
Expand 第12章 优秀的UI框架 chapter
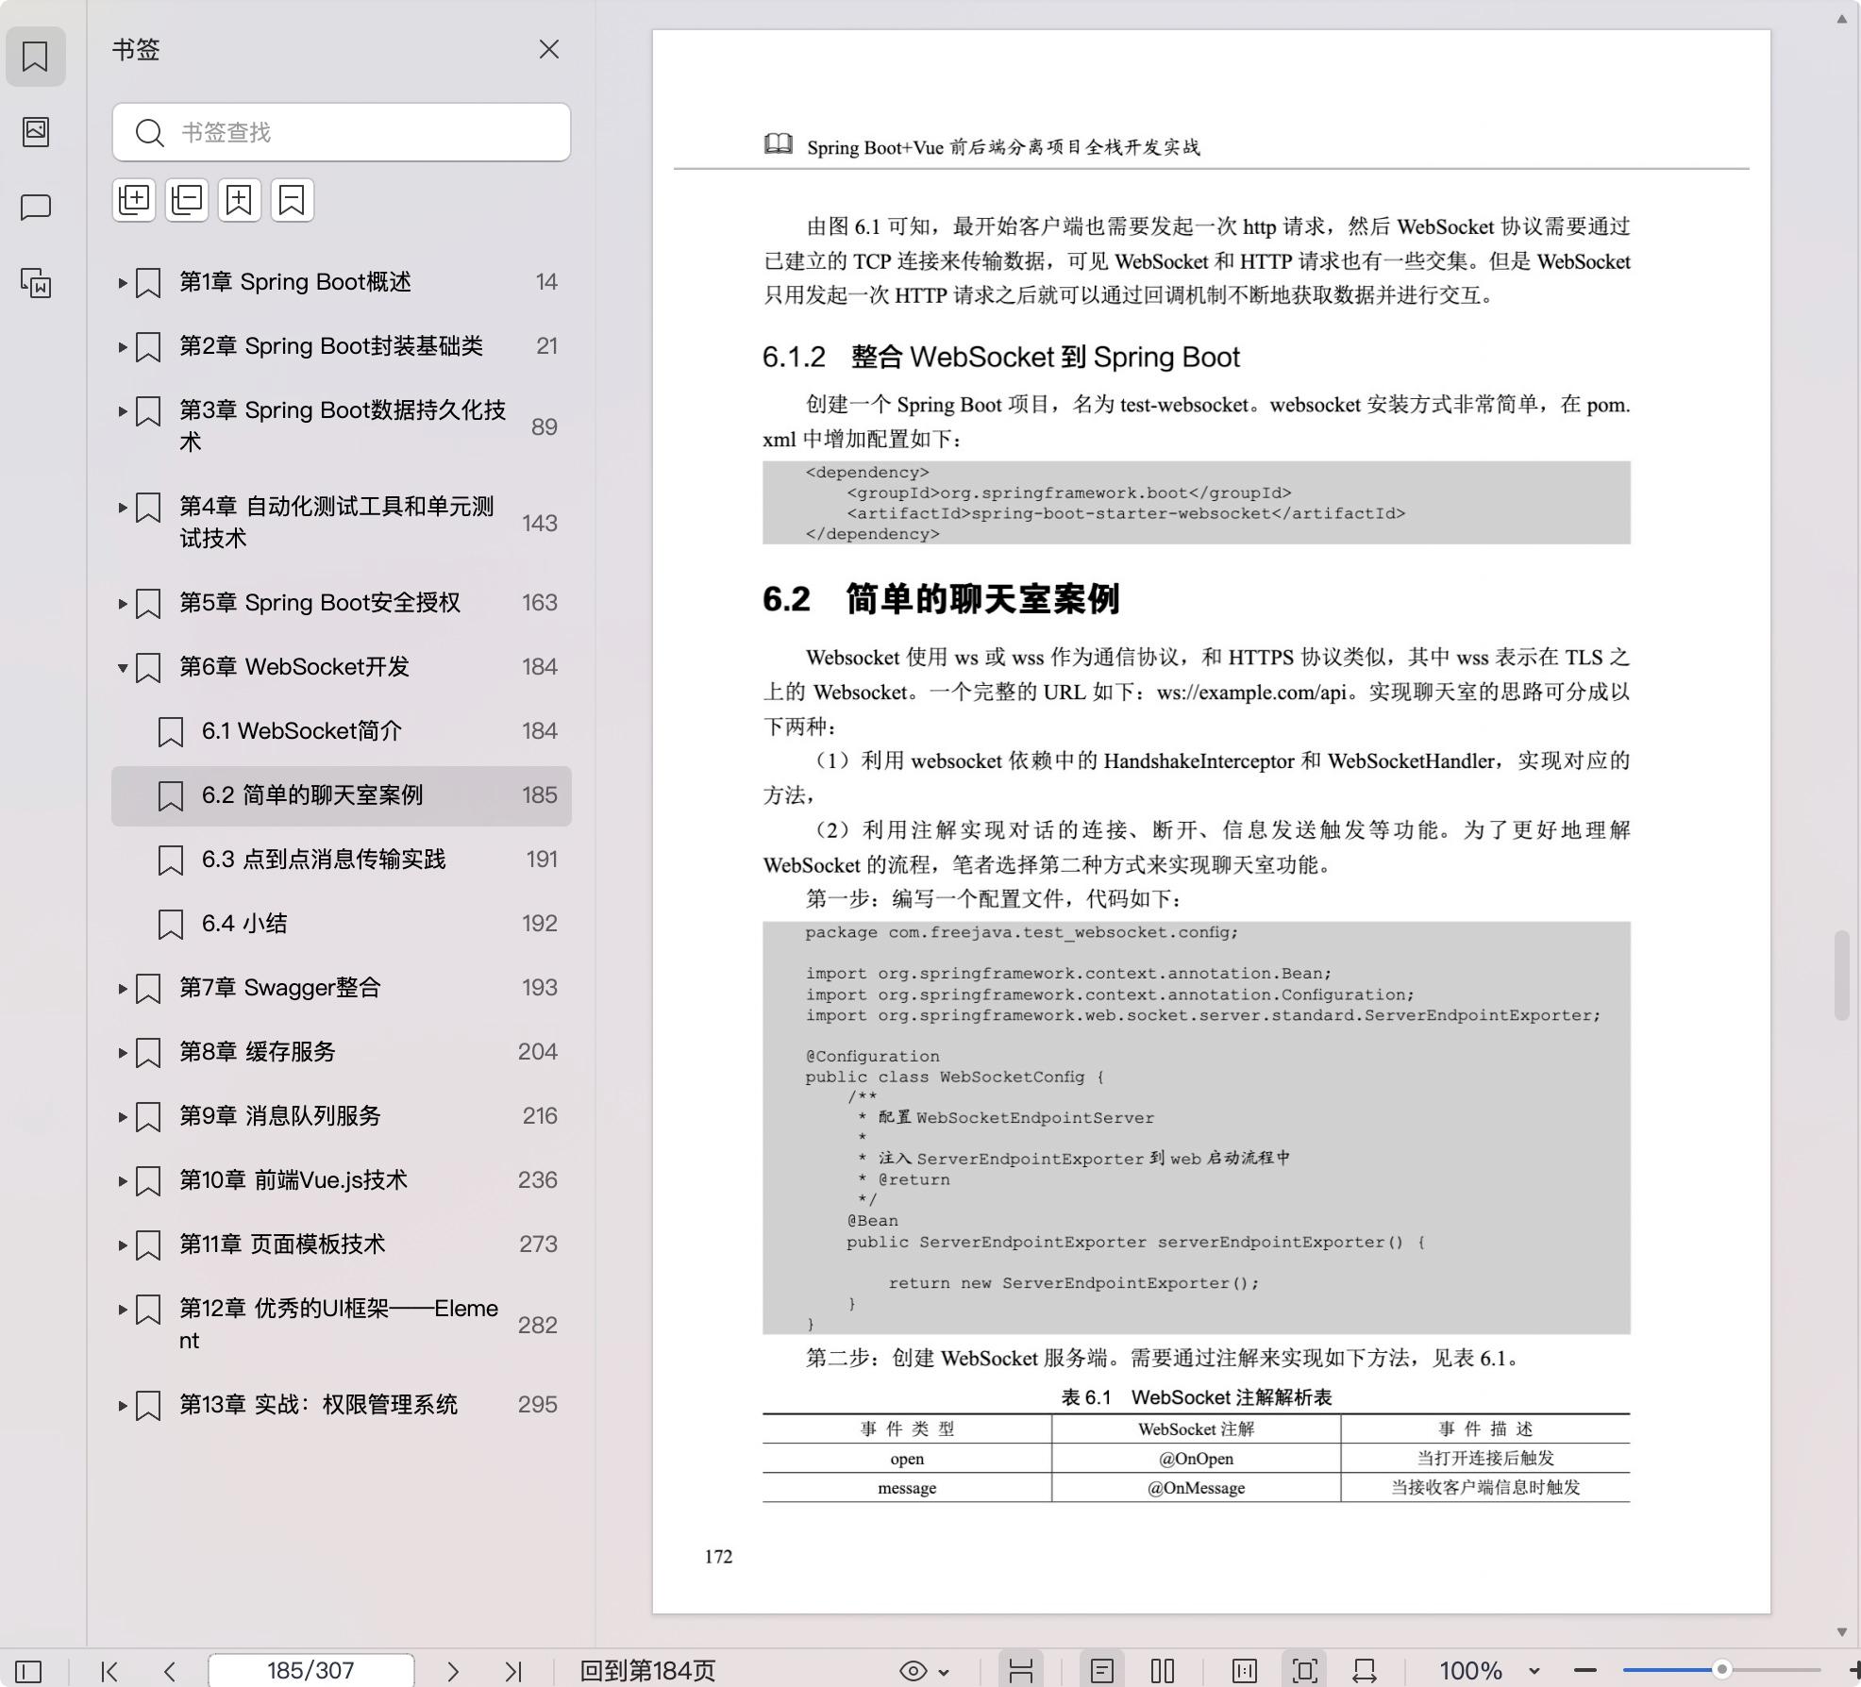coord(123,1309)
